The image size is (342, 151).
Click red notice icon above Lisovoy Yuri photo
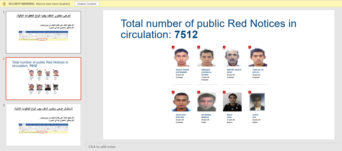coord(250,92)
